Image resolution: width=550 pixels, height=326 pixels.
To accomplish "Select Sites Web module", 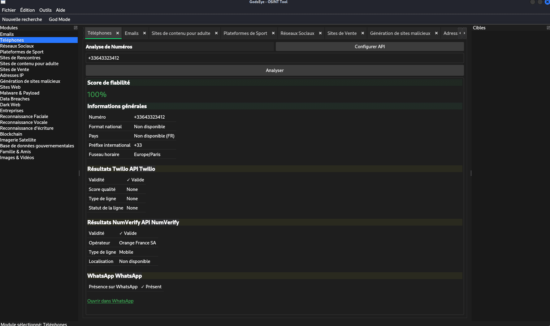I will pos(39,87).
